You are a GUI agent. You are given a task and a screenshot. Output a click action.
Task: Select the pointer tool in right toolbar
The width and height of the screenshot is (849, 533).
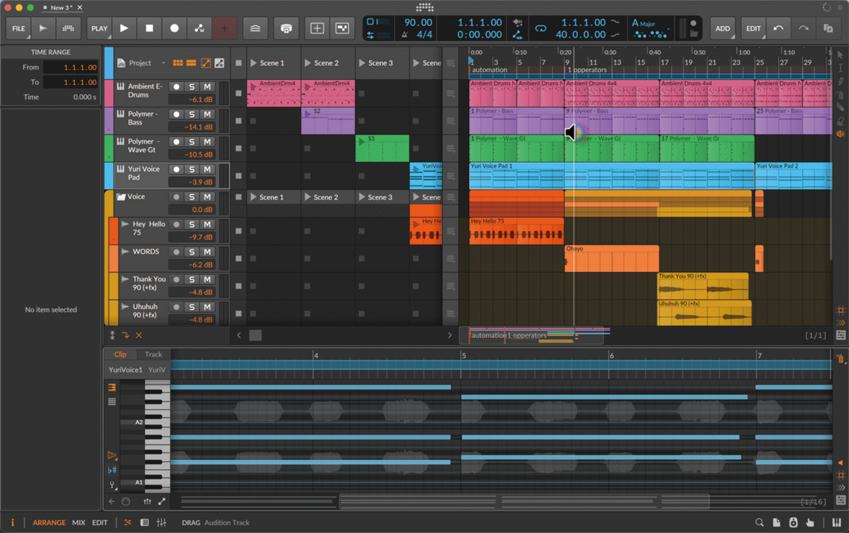pyautogui.click(x=841, y=55)
